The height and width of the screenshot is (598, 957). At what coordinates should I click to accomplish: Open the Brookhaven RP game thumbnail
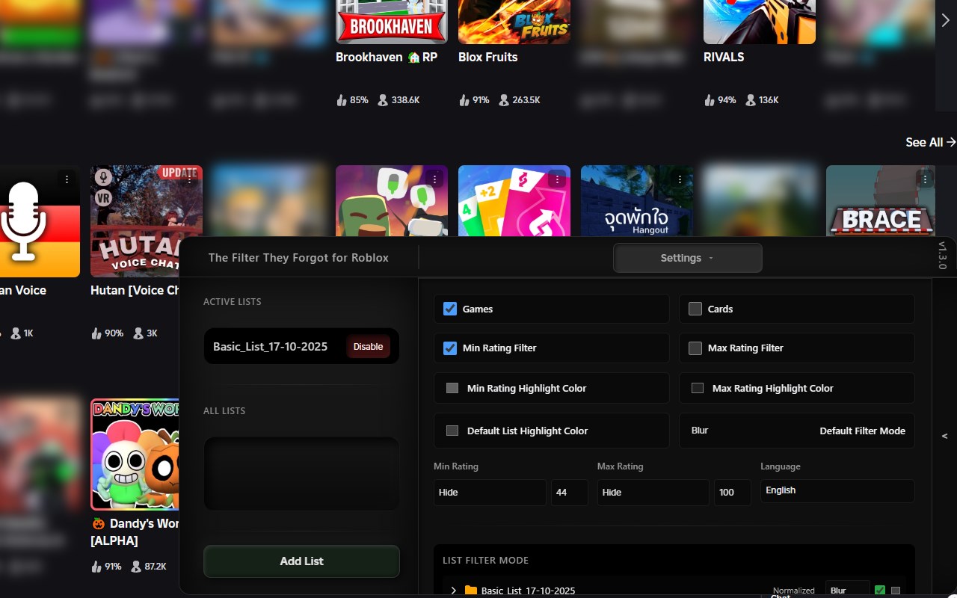(392, 22)
